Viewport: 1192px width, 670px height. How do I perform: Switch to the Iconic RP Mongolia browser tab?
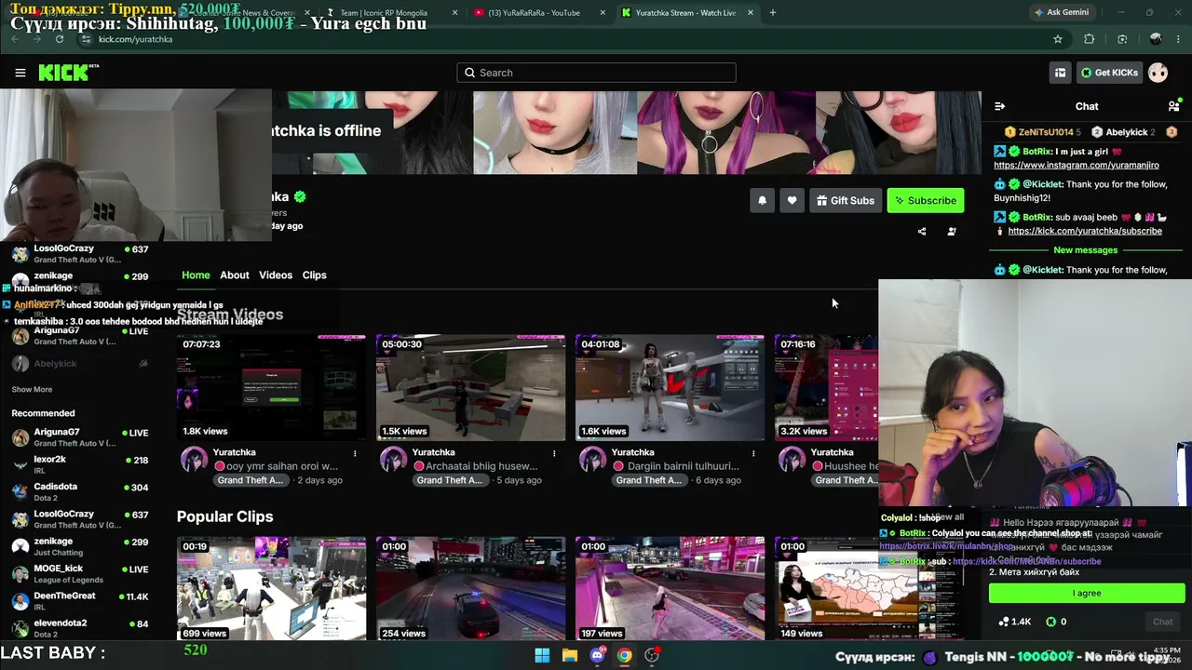pos(390,13)
